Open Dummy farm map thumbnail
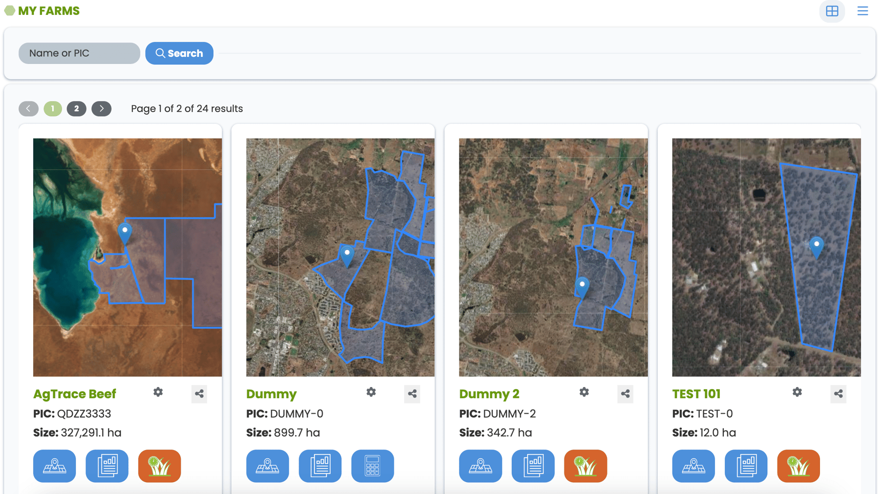881x494 pixels. coord(340,257)
